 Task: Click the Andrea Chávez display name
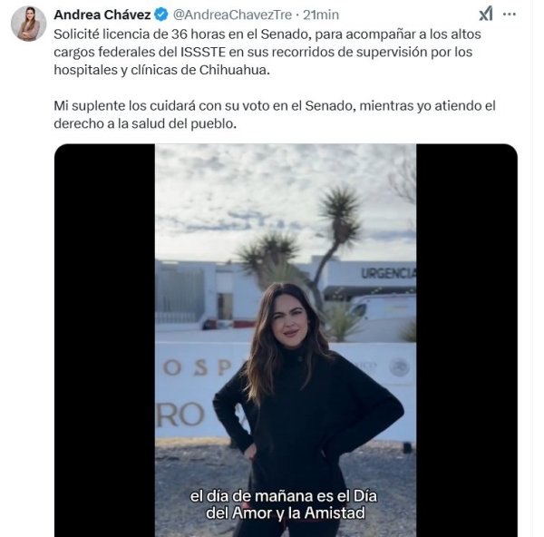pos(102,15)
